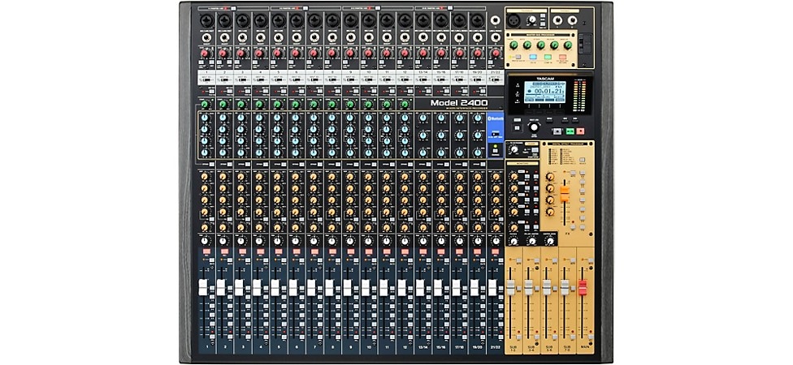Click the gray stop button on the transport
Viewport: 793px width, 365px height.
[x=557, y=131]
